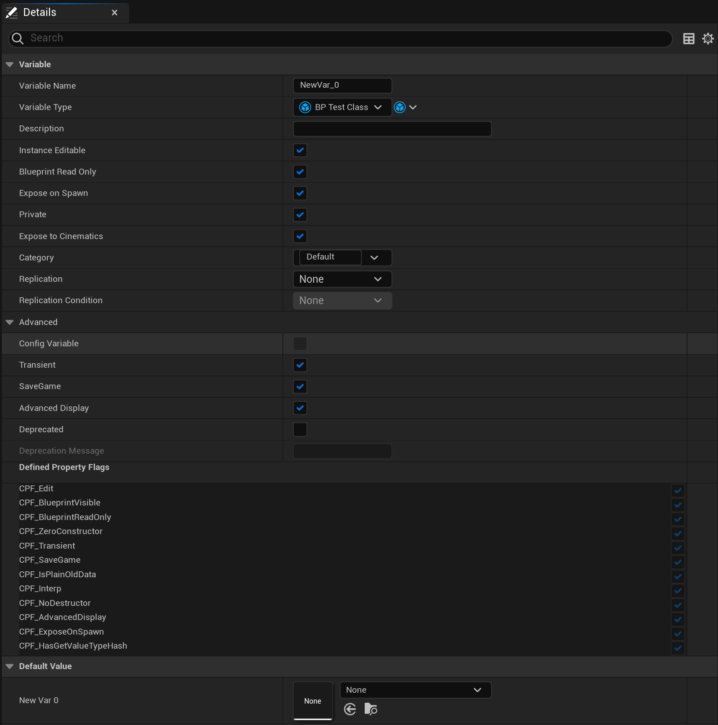The image size is (718, 725).
Task: Click the Details tab pencil icon
Action: [12, 13]
